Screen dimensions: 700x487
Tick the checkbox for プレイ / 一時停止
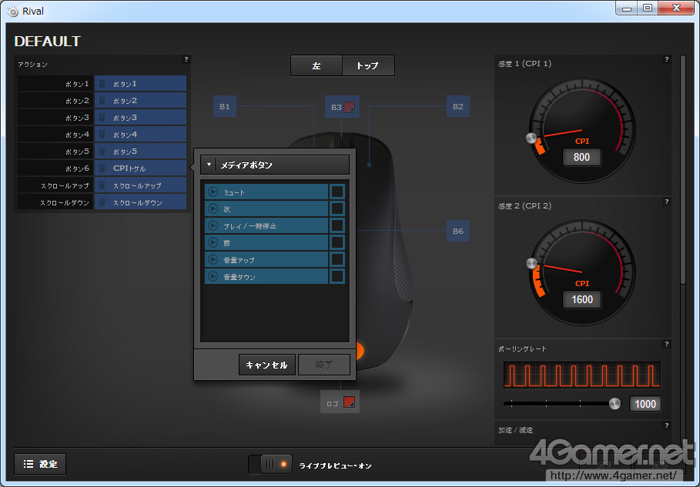(337, 225)
